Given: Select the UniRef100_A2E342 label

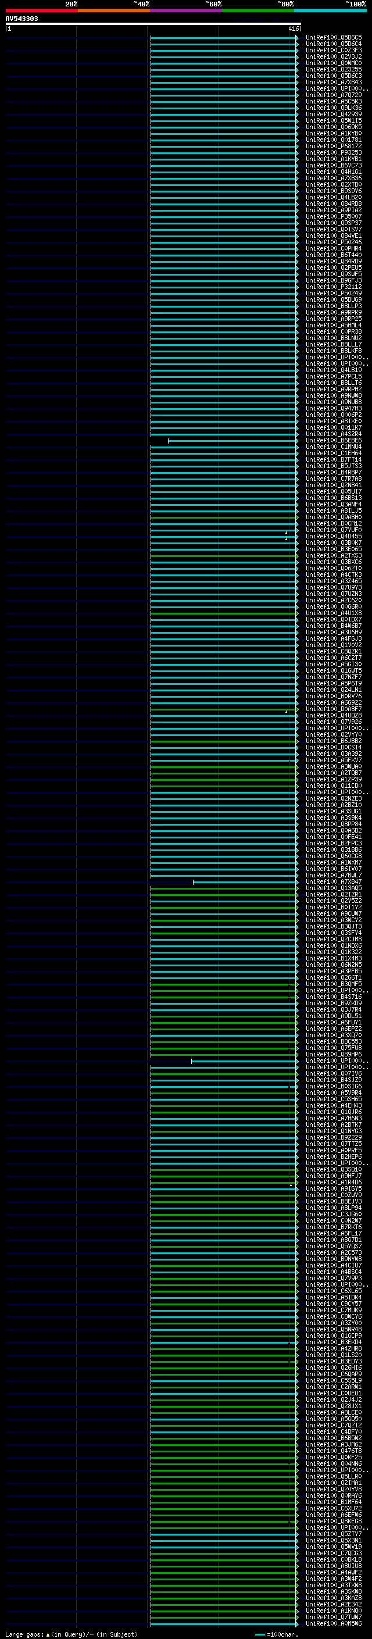Looking at the screenshot, I should 334,1604.
